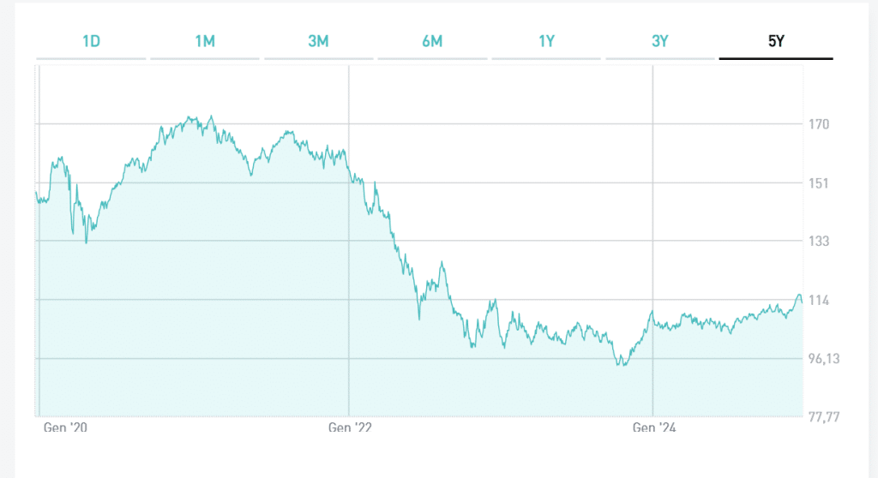
Task: Click the Gen '20 date label
Action: point(66,427)
